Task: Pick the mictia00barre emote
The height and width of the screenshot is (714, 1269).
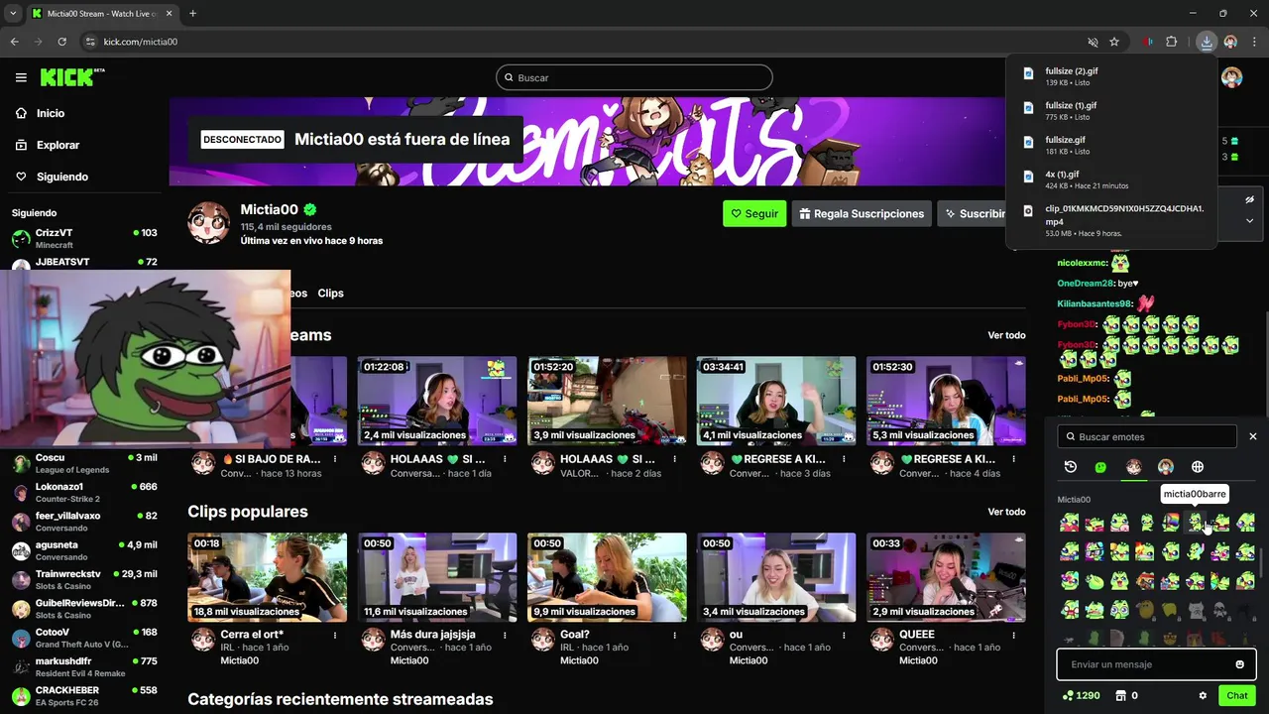Action: [x=1196, y=523]
